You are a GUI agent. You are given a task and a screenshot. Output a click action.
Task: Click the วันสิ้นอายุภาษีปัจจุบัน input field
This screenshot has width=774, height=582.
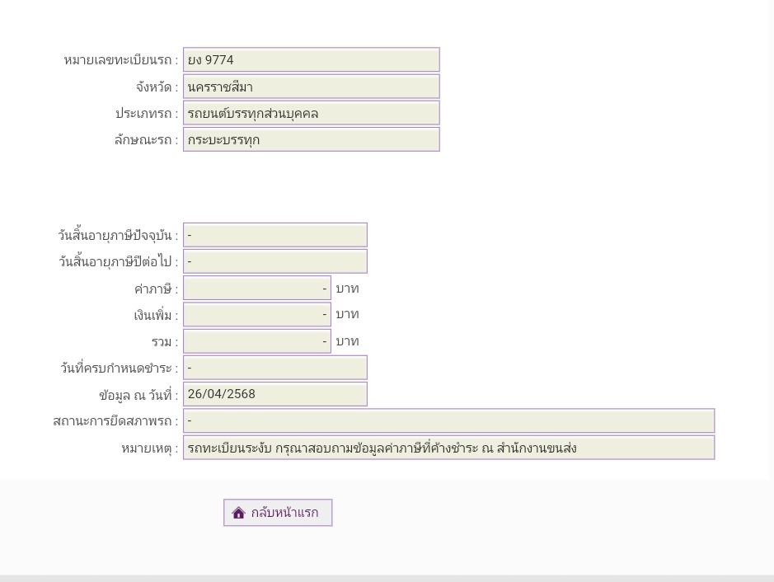click(274, 235)
